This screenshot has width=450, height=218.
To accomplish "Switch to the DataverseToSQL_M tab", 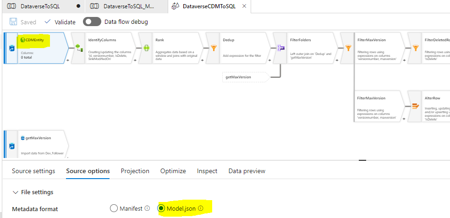I will click(x=126, y=6).
